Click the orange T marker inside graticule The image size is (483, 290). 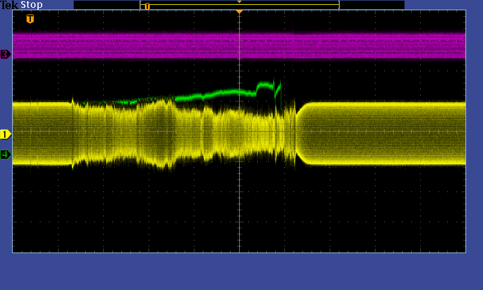[x=30, y=19]
